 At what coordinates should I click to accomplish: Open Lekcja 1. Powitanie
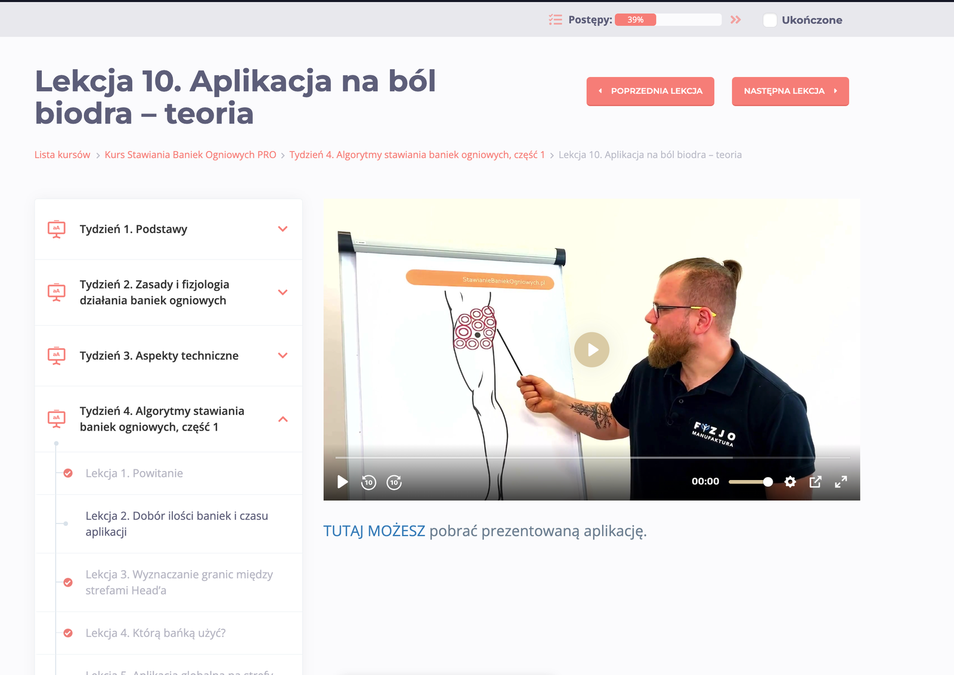point(134,473)
